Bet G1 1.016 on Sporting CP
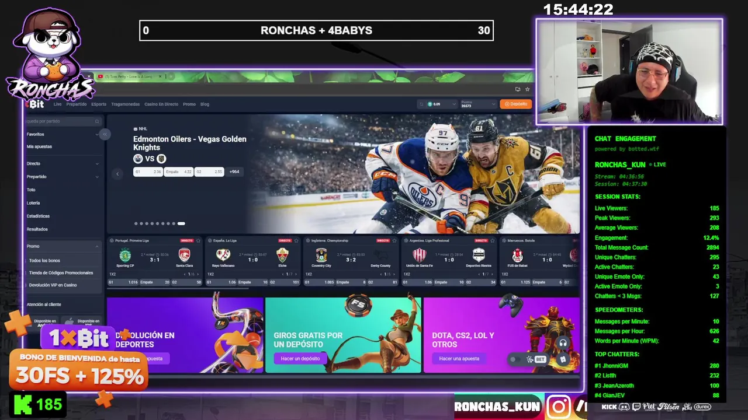The image size is (748, 420). click(x=123, y=282)
